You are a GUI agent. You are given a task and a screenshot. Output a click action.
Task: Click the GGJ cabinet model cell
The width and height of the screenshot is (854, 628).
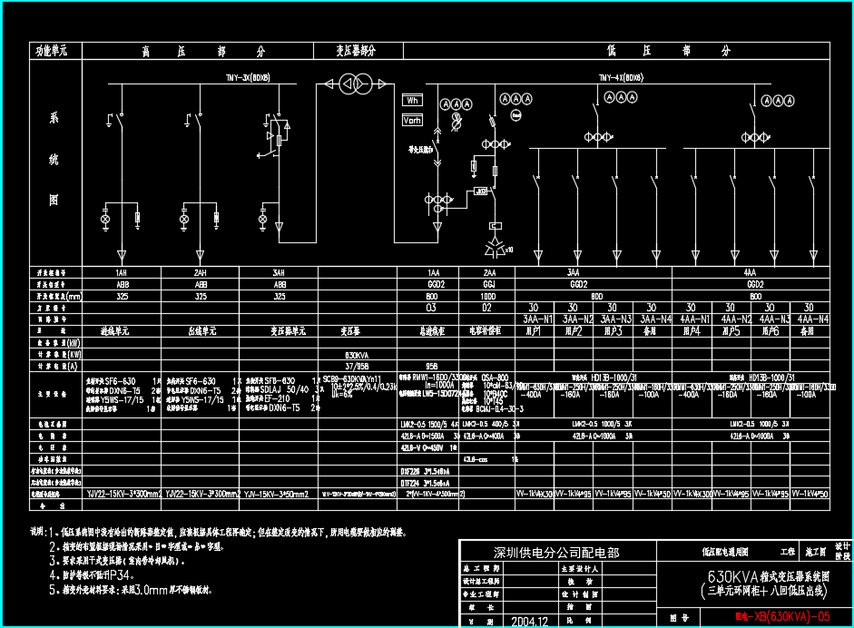tap(488, 284)
